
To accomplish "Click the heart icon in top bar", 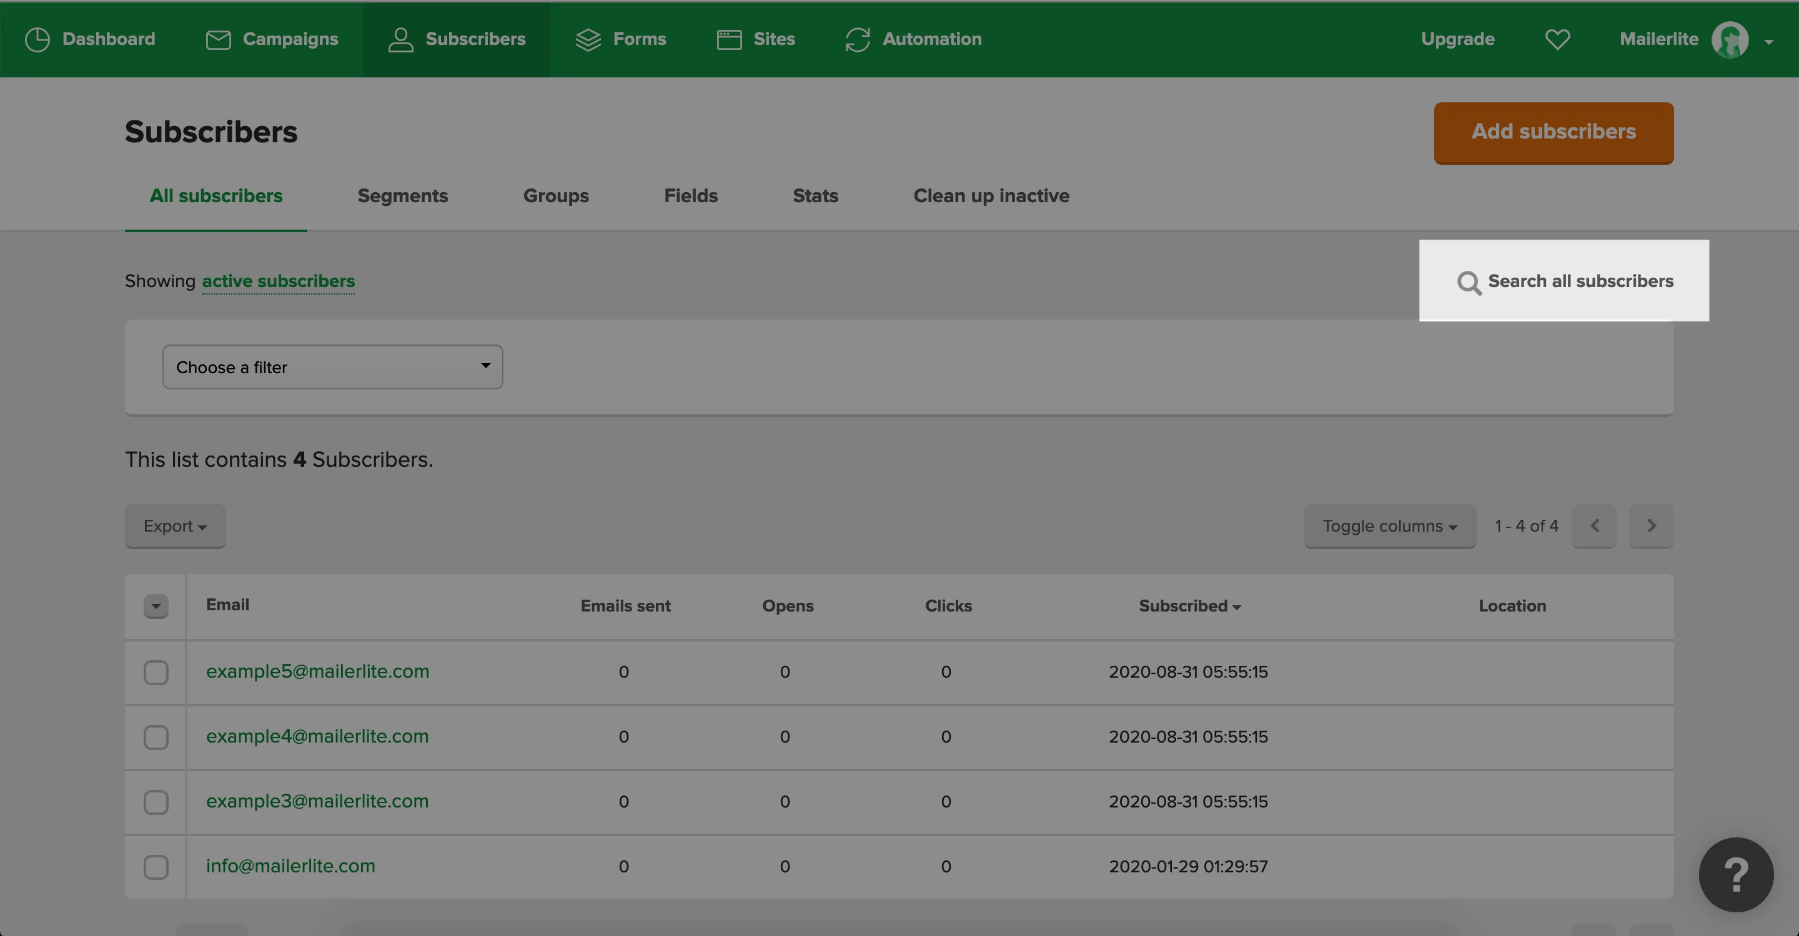I will tap(1557, 40).
